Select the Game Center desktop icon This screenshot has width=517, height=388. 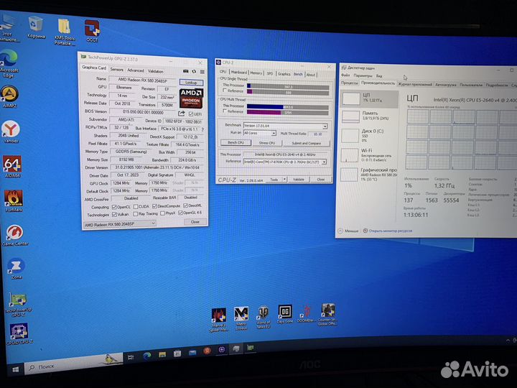15,235
